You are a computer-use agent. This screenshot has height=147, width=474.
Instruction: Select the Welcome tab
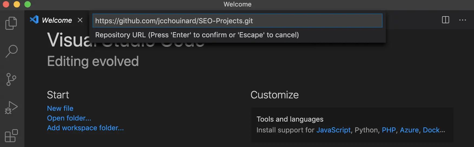57,20
